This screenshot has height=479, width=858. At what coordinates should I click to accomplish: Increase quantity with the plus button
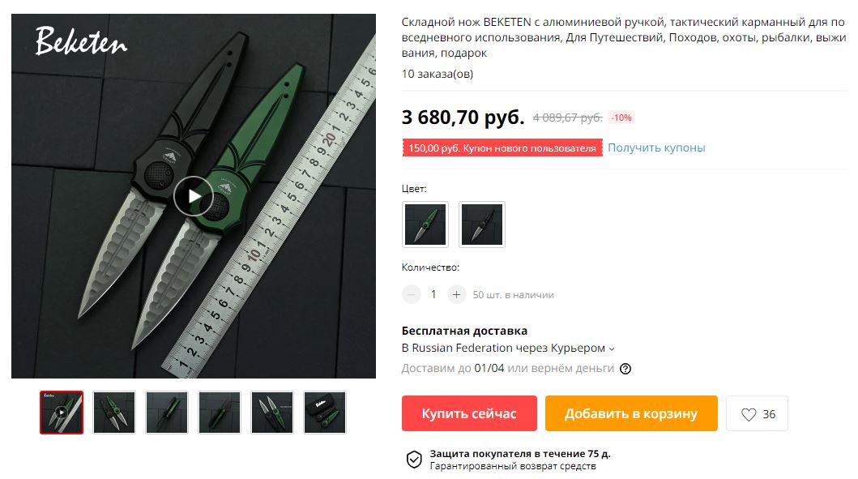tap(456, 294)
